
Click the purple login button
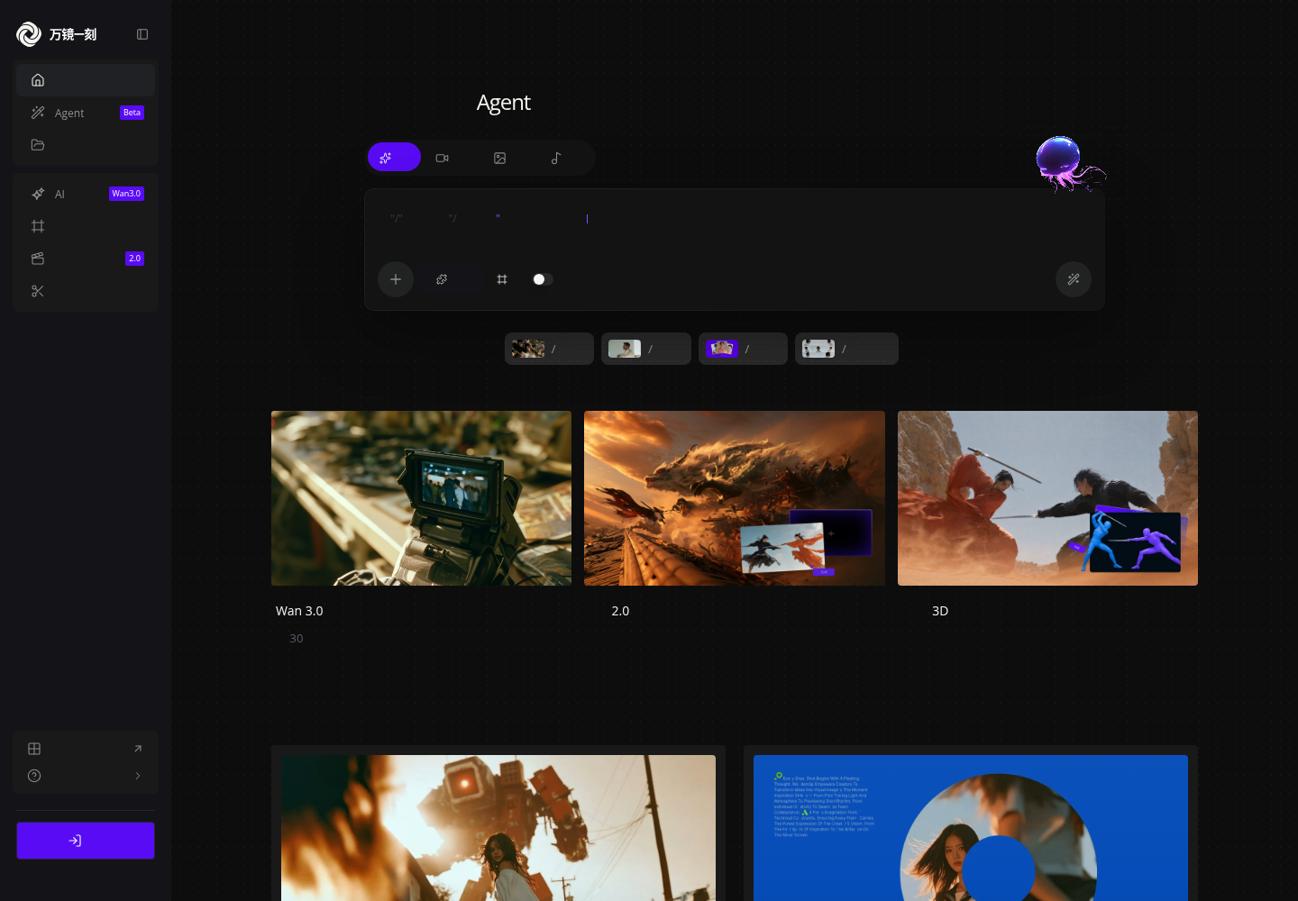tap(86, 841)
